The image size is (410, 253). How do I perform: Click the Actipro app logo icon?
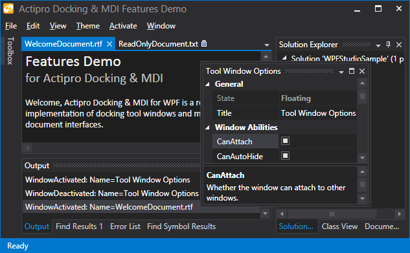pos(8,8)
